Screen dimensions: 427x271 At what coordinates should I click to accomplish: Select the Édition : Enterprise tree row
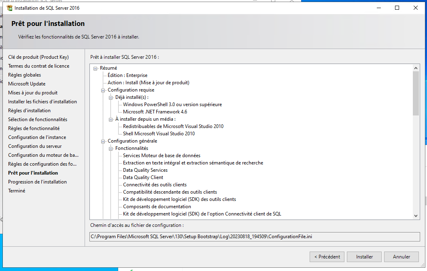click(127, 75)
